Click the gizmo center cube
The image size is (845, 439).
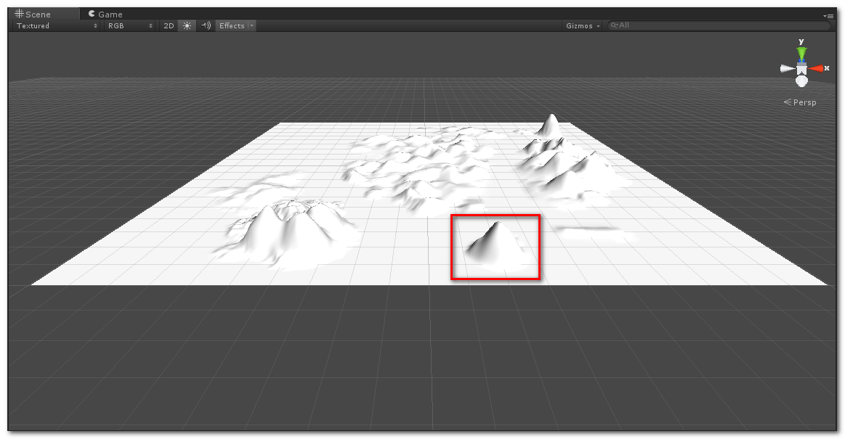(802, 68)
